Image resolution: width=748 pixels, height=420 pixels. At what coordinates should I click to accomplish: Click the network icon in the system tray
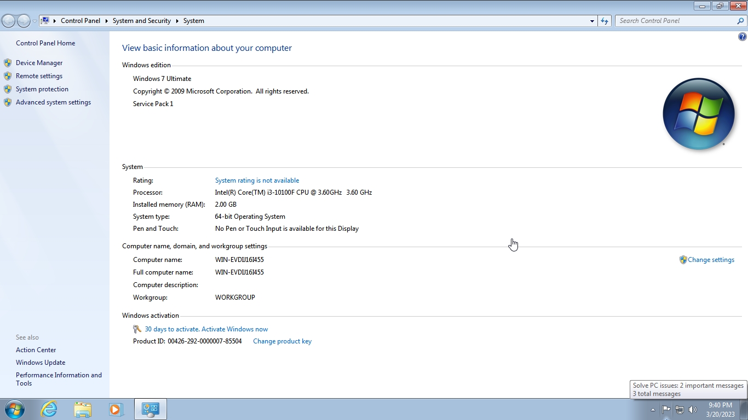[679, 409]
